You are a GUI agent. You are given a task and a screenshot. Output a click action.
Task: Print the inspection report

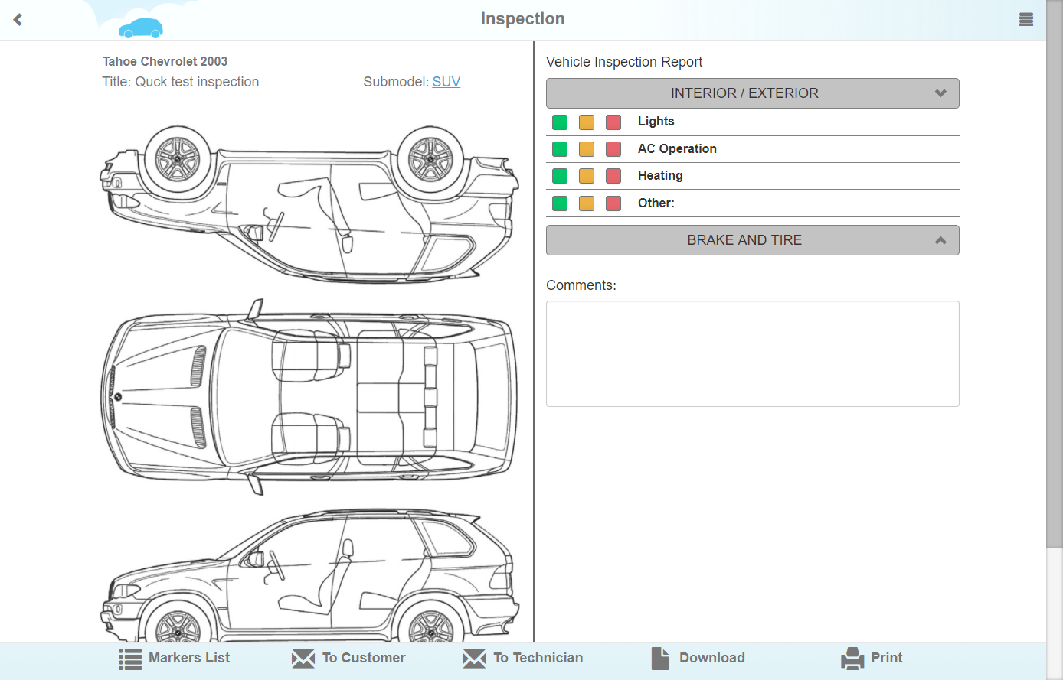pos(872,658)
